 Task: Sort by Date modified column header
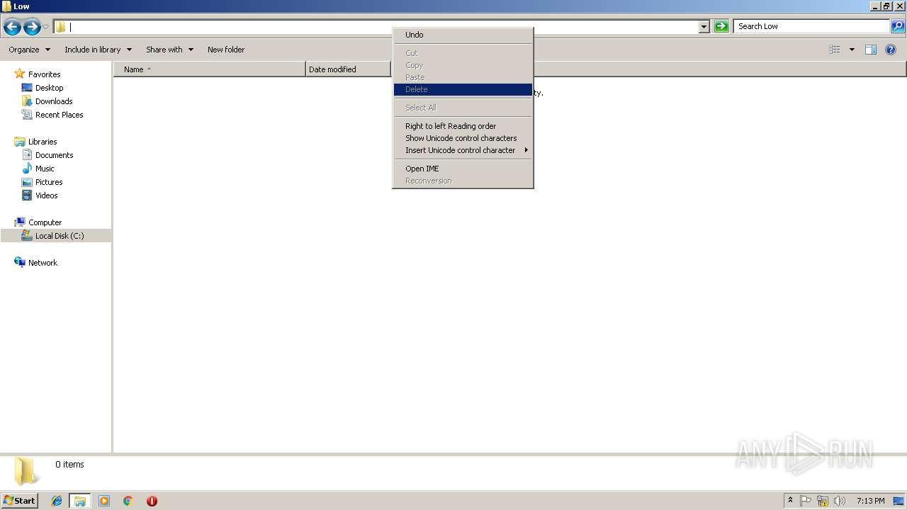(349, 69)
